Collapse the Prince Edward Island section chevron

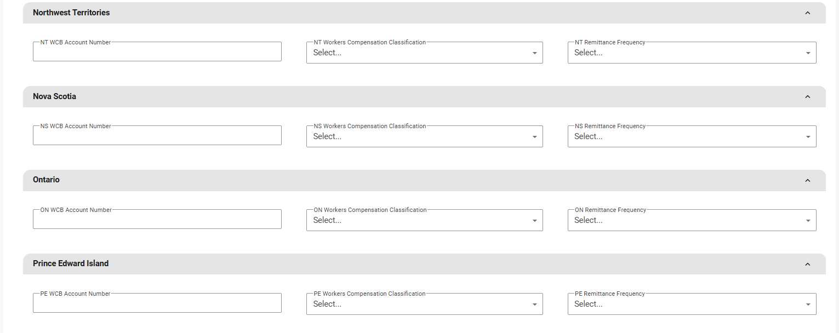click(x=807, y=264)
